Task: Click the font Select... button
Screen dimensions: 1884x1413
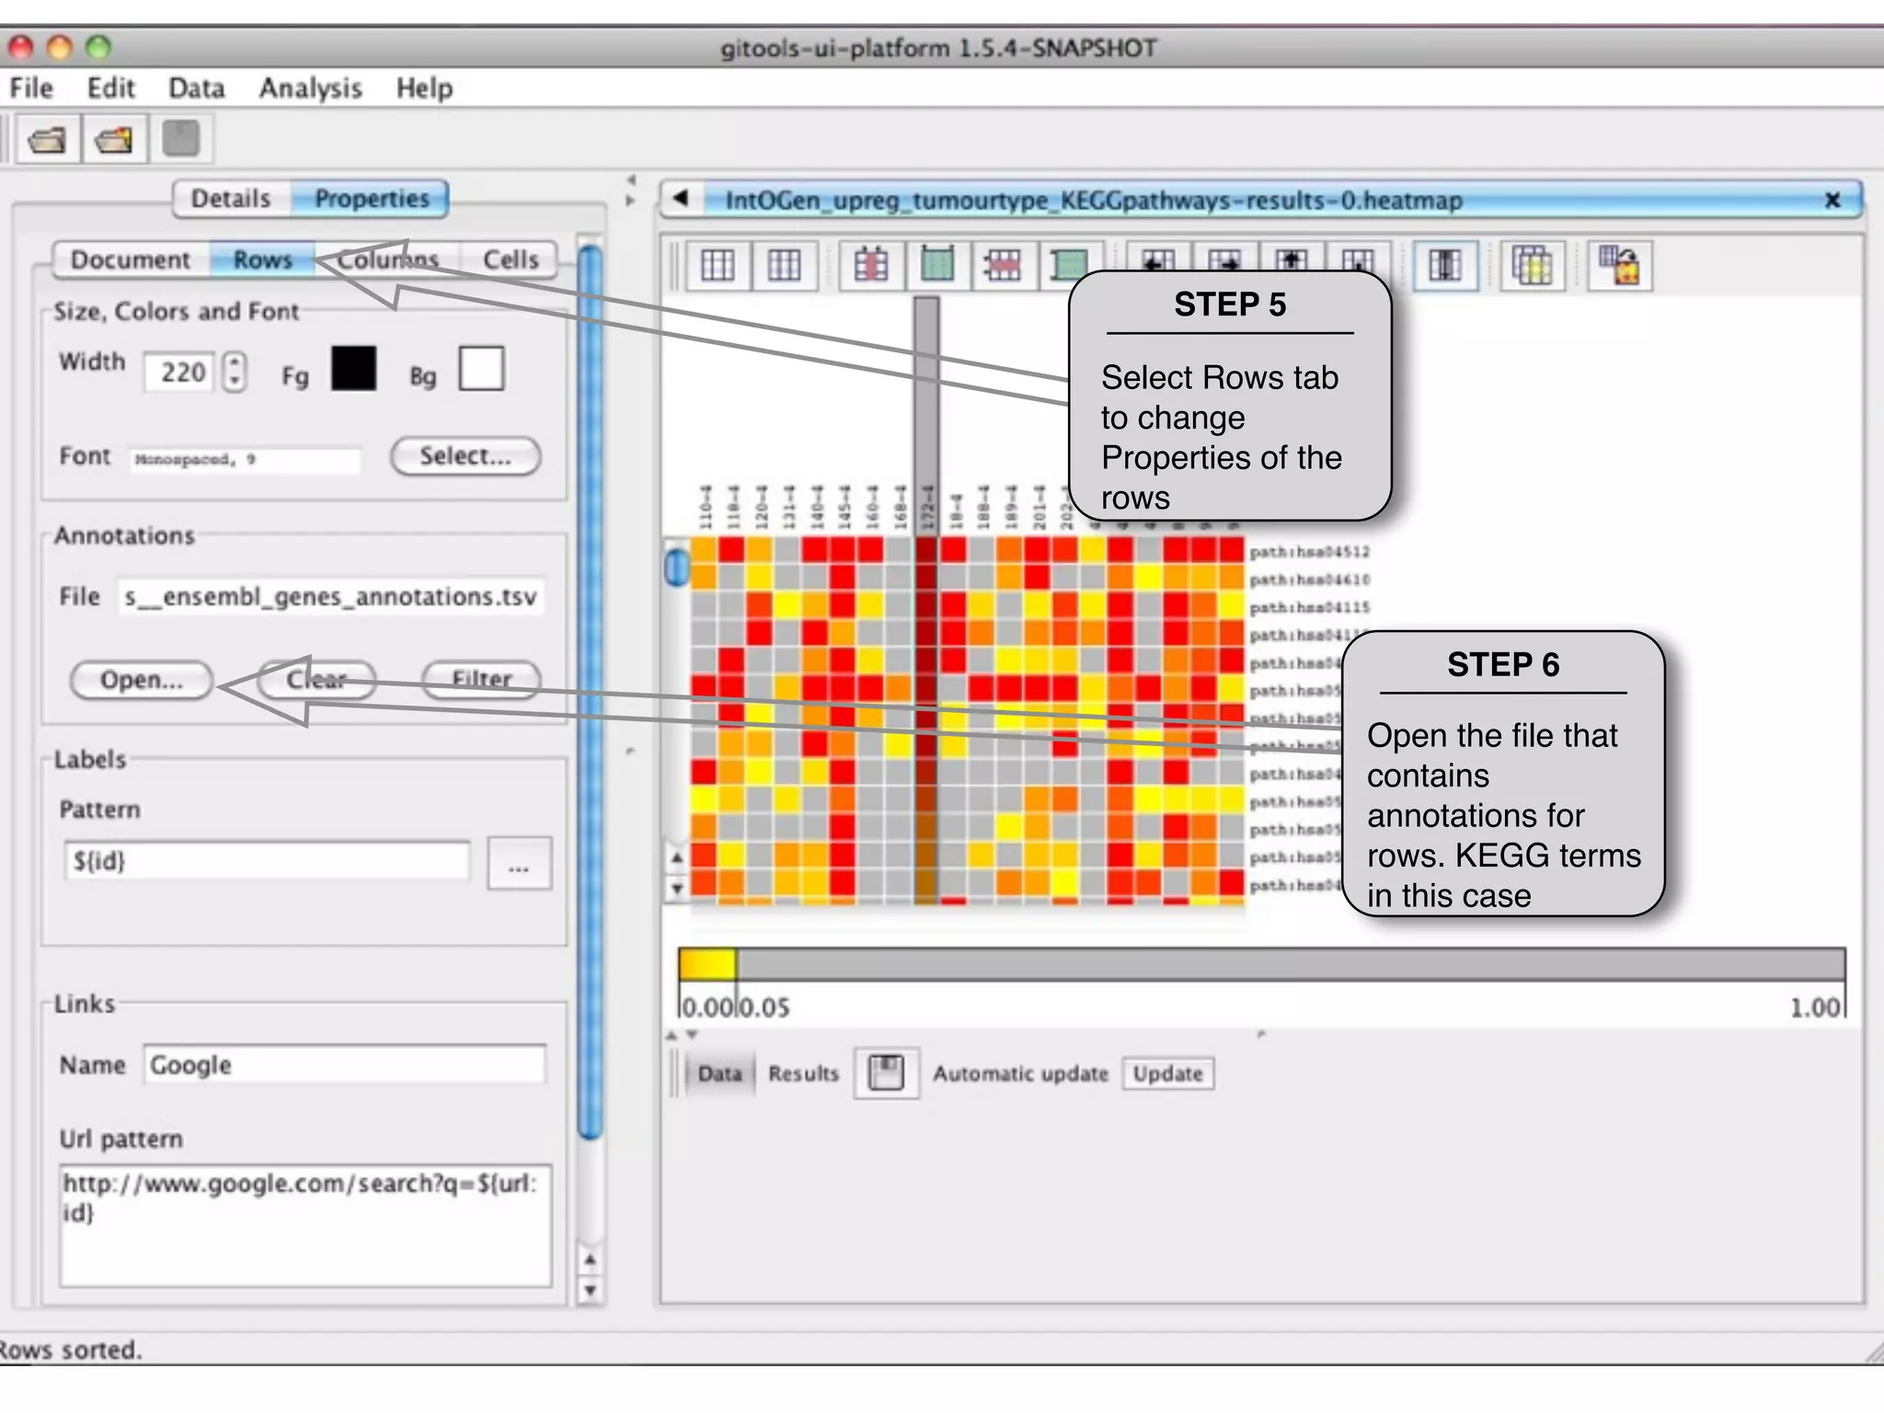Action: 465,456
